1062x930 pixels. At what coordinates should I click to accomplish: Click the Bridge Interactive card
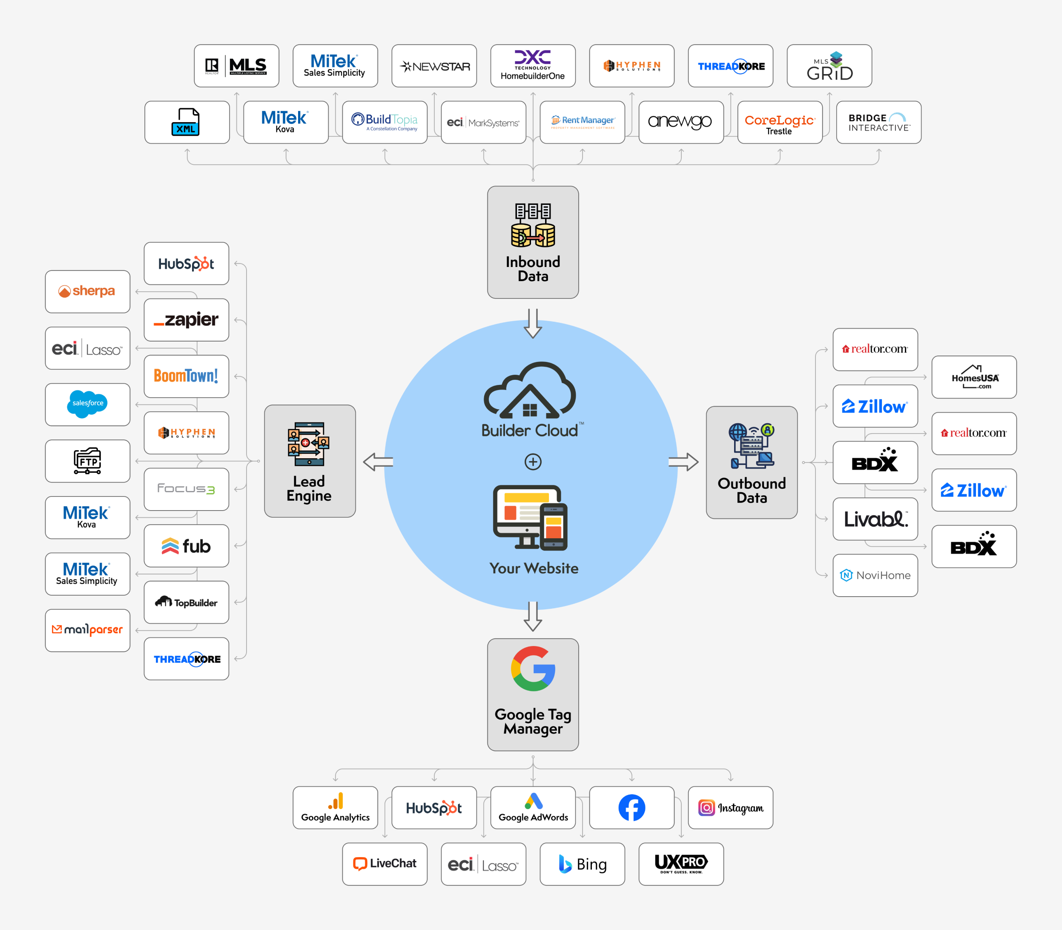pyautogui.click(x=879, y=123)
